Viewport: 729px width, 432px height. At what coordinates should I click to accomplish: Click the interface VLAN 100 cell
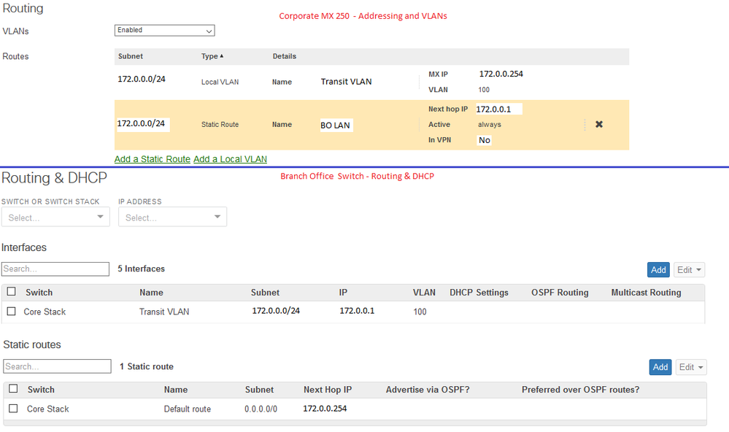(x=420, y=312)
